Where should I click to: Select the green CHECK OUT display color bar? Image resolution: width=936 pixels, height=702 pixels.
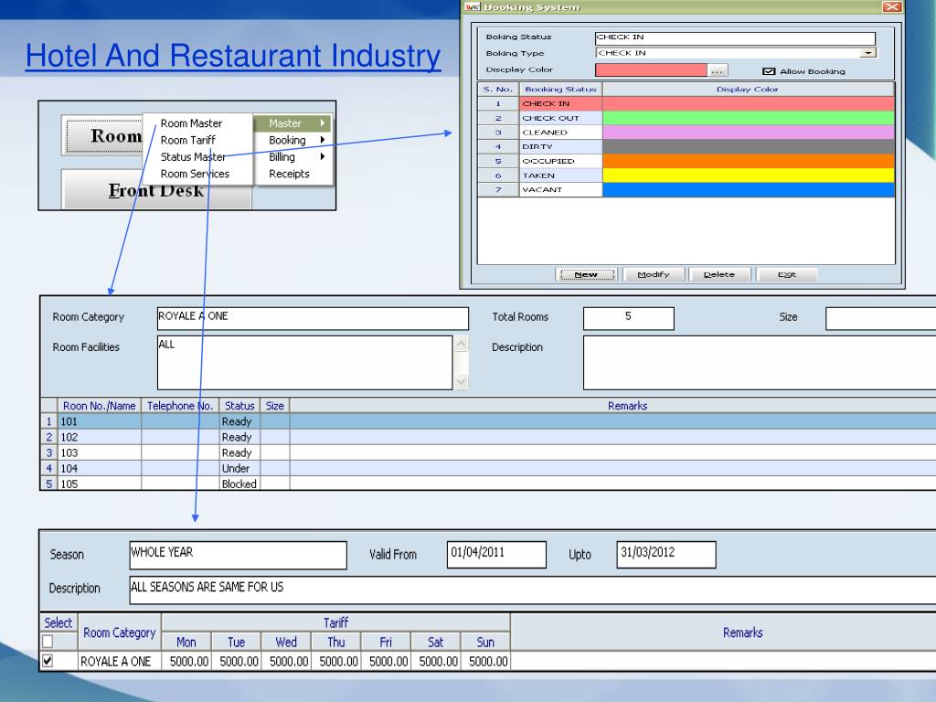(749, 118)
